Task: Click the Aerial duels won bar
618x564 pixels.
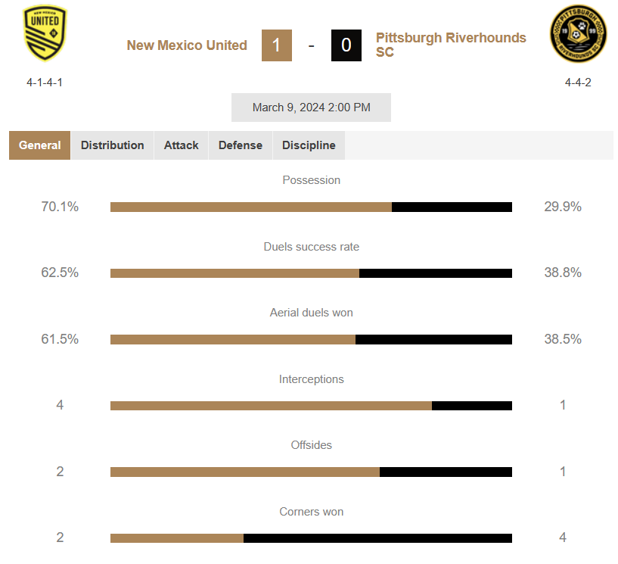Action: (311, 340)
